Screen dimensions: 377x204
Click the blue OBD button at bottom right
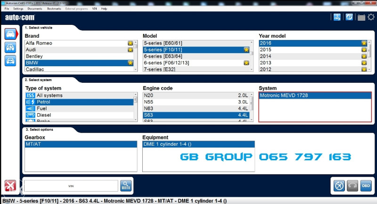point(366,186)
